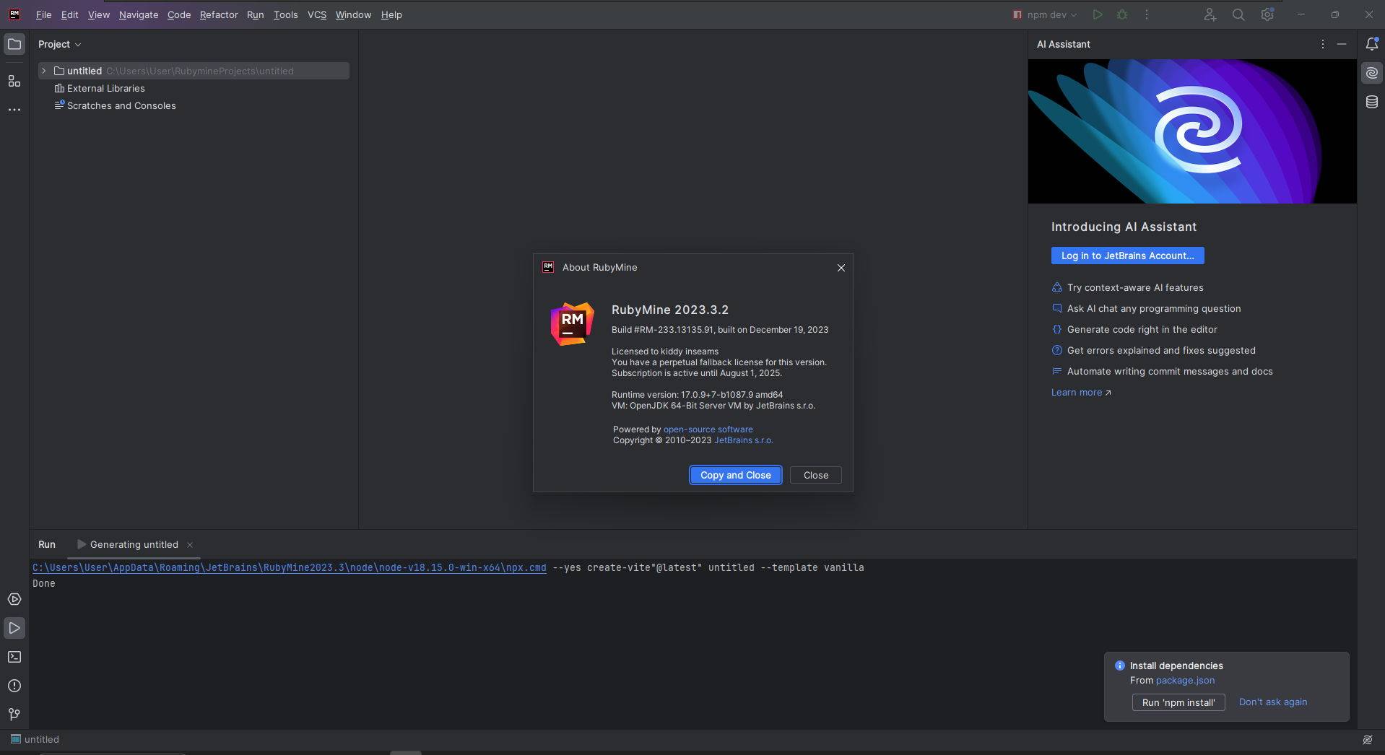Click the green Run button in toolbar
The height and width of the screenshot is (755, 1385).
coord(1097,14)
